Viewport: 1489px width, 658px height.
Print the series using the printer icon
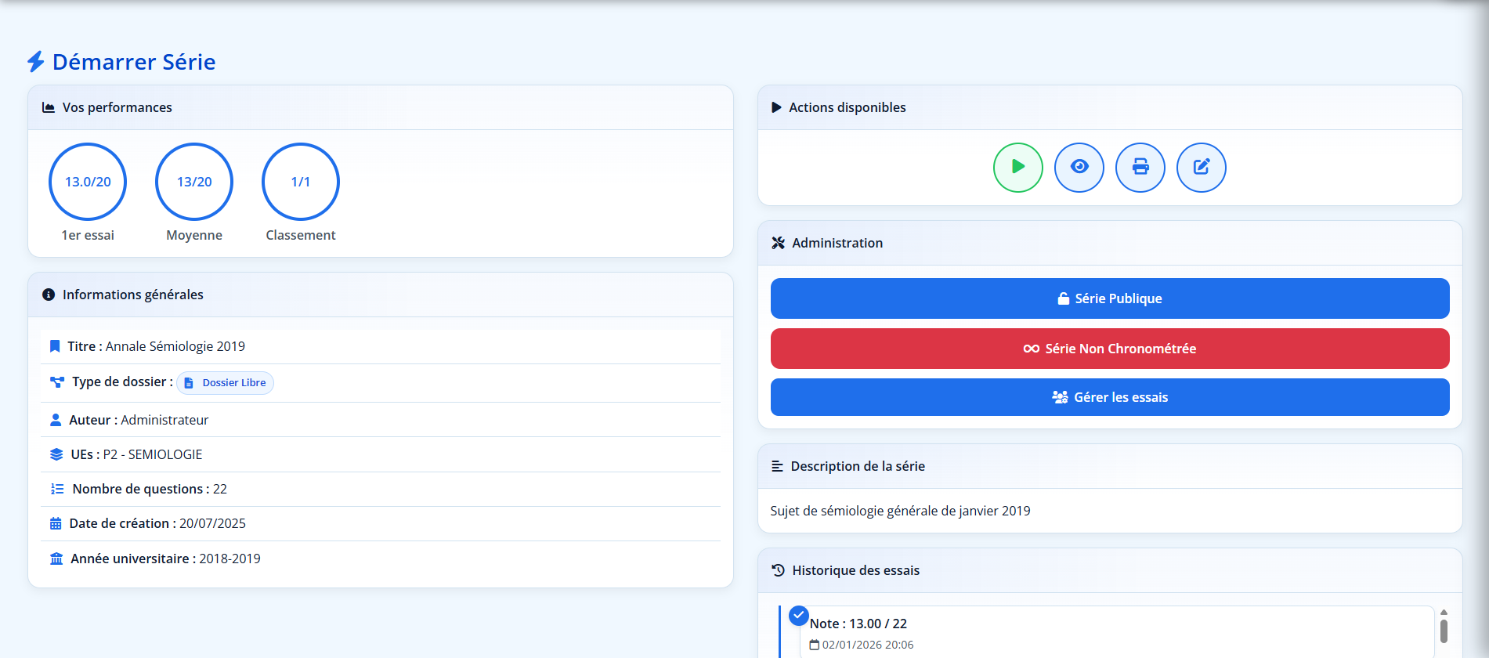1140,168
